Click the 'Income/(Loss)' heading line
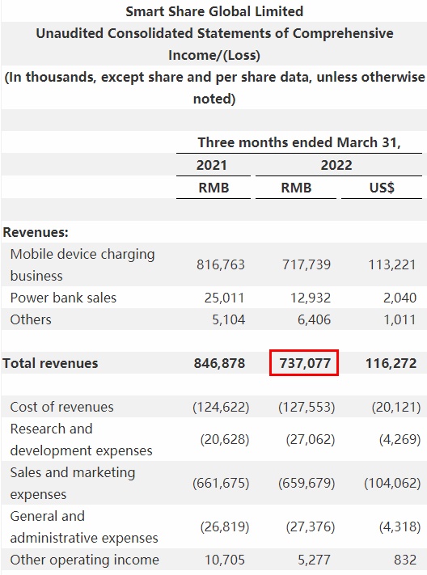 coord(214,55)
